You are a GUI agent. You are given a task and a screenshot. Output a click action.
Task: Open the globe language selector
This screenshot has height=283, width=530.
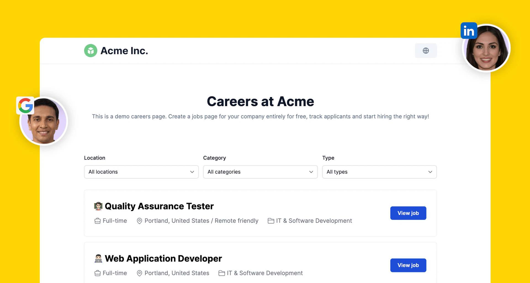(x=426, y=51)
